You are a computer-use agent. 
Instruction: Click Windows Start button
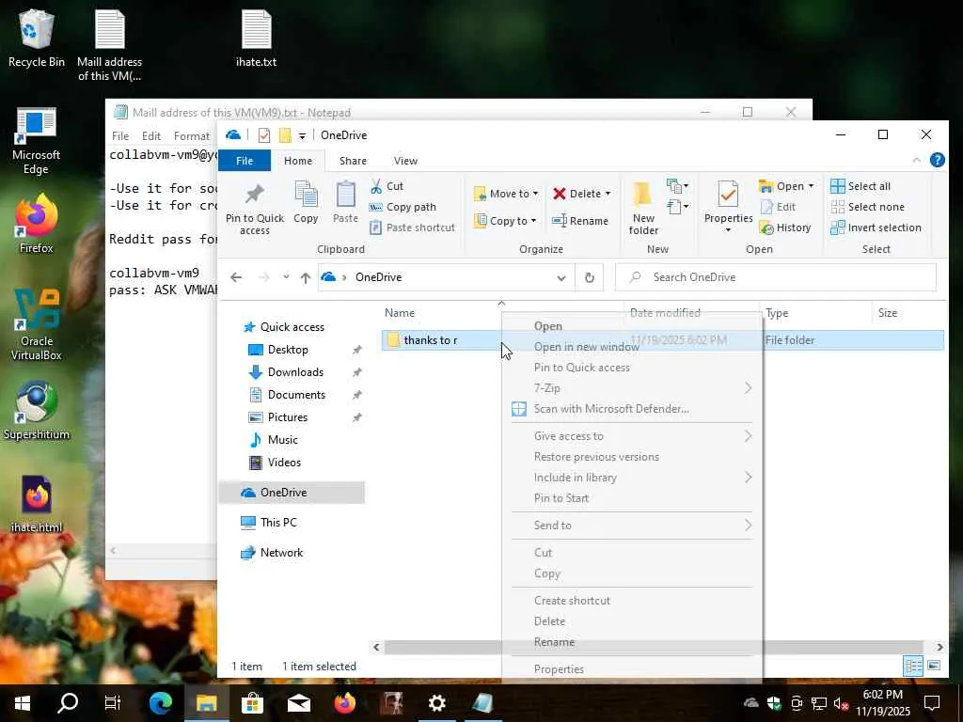point(23,703)
